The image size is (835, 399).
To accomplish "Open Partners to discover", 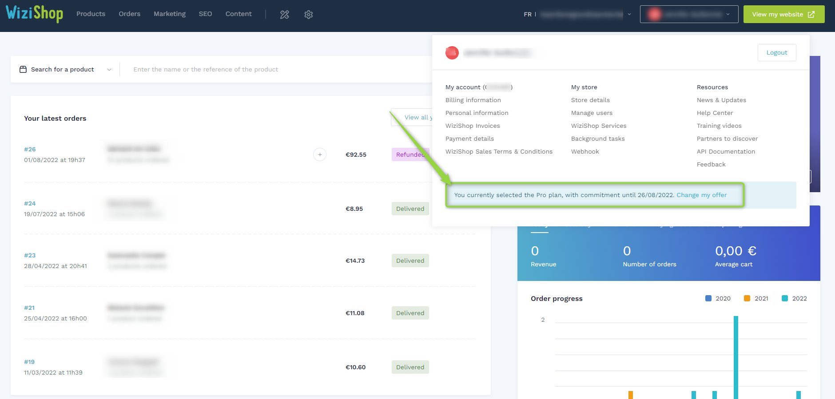I will (727, 138).
